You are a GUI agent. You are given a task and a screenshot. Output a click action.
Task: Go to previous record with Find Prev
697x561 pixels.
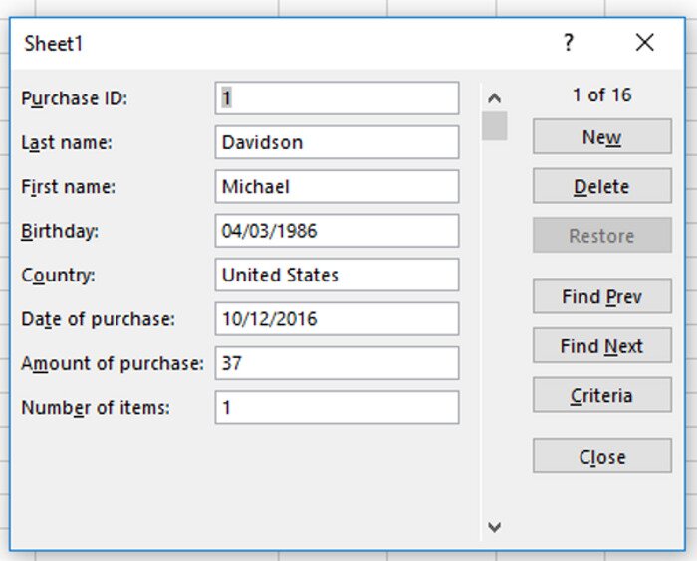coord(601,296)
